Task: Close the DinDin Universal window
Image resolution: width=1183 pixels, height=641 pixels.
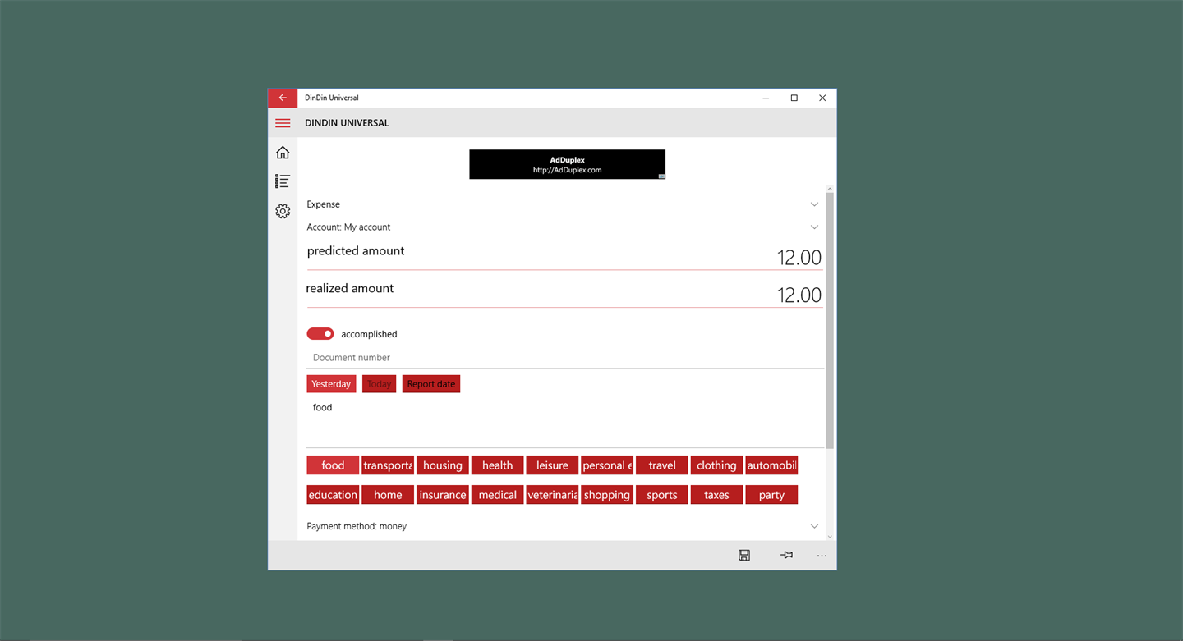Action: (x=822, y=98)
